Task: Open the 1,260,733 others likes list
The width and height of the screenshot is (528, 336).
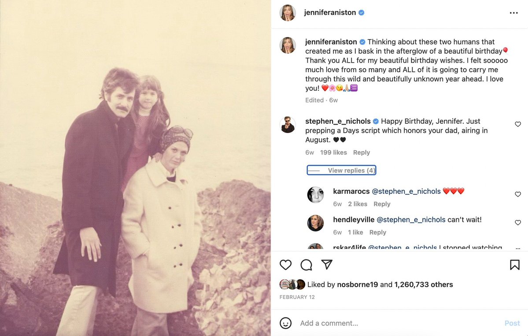Action: [x=424, y=284]
